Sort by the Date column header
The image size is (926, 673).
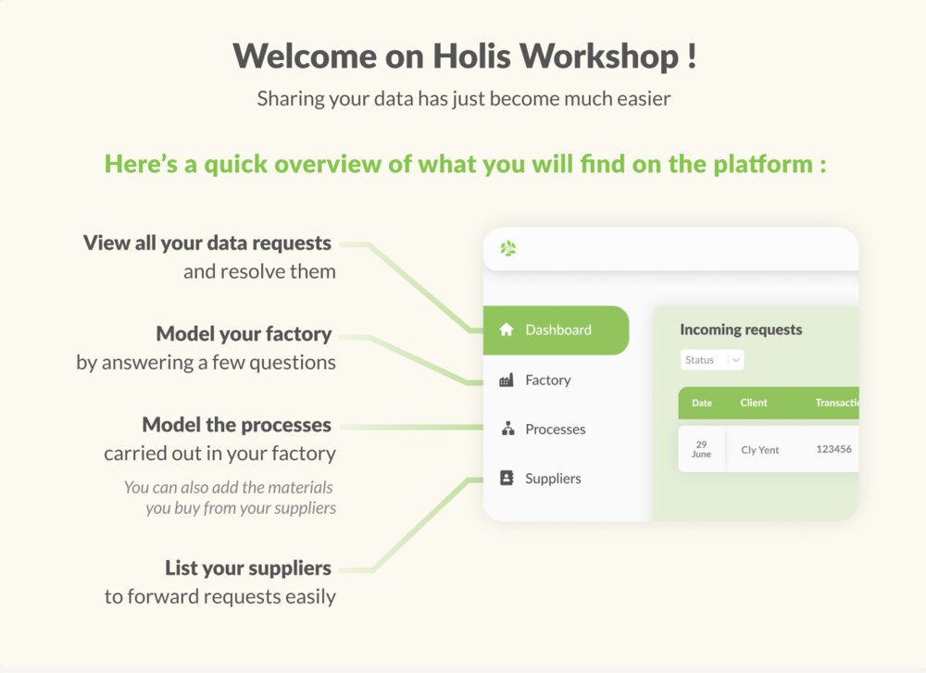[702, 403]
